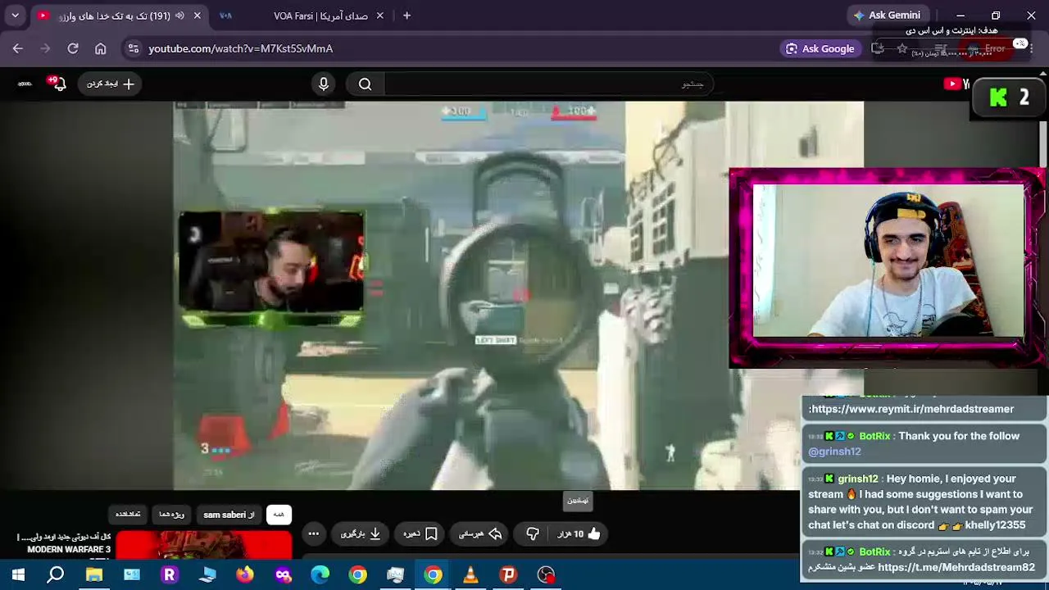
Task: Bookmark this page with the star
Action: coord(902,48)
